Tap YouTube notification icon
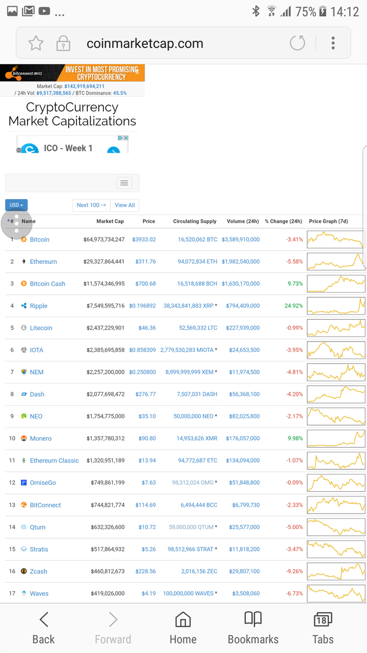This screenshot has height=653, width=367. 44,11
